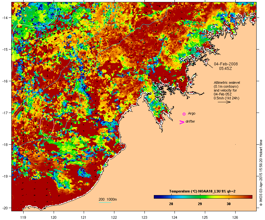Image resolution: width=265 pixels, height=220 pixels.
Task: Click the latitude label '-18'
Action: pyautogui.click(x=5, y=145)
